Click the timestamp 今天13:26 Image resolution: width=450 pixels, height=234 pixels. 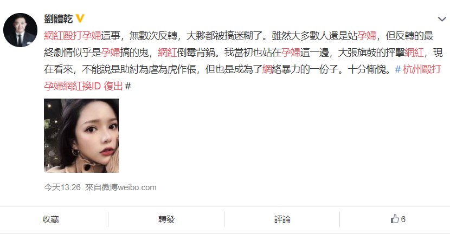click(x=62, y=187)
